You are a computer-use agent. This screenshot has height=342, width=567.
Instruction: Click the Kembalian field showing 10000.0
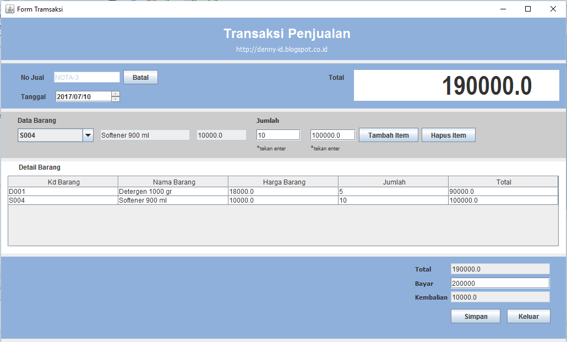click(x=499, y=297)
